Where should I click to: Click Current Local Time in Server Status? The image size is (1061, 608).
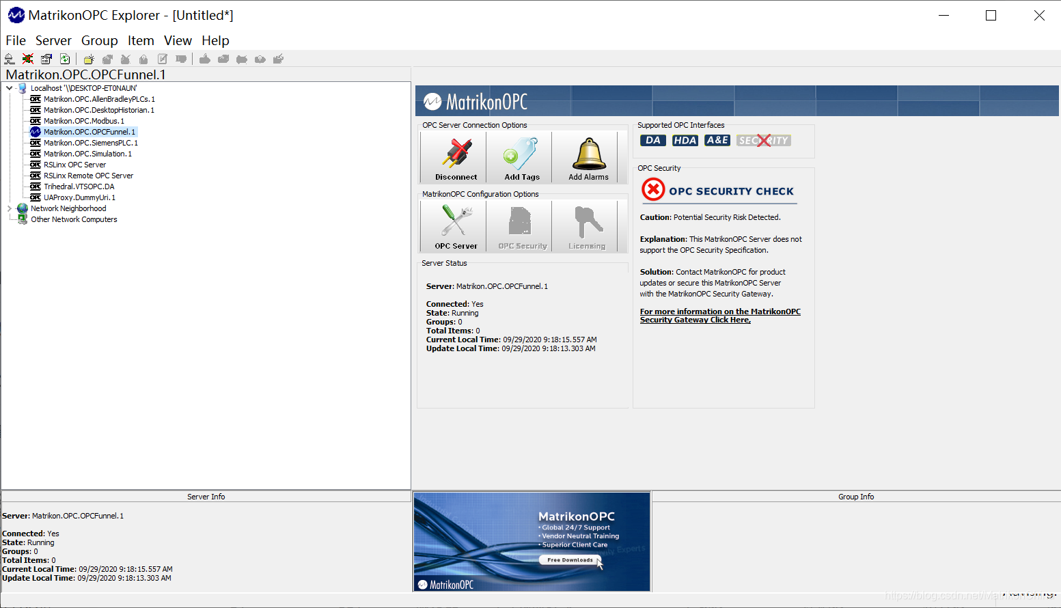(512, 340)
